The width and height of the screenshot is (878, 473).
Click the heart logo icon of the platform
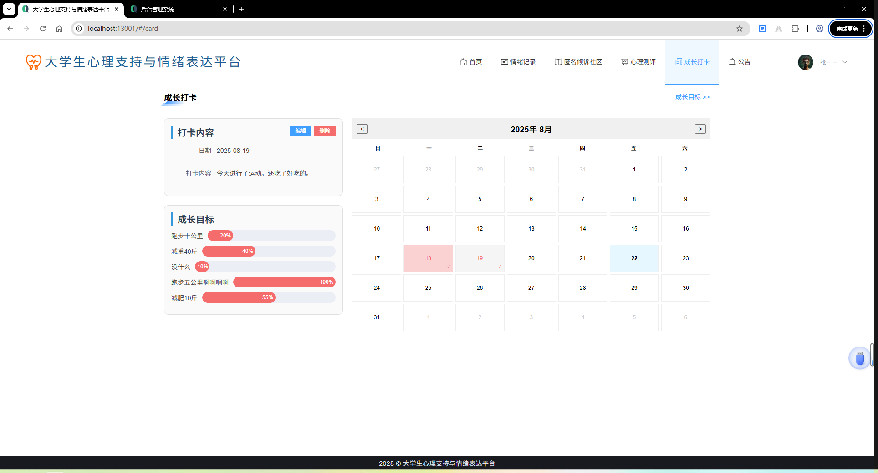tap(34, 62)
